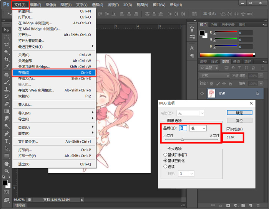The width and height of the screenshot is (269, 209).
Task: Switch to the 历史记录 tab
Action: pos(228,25)
